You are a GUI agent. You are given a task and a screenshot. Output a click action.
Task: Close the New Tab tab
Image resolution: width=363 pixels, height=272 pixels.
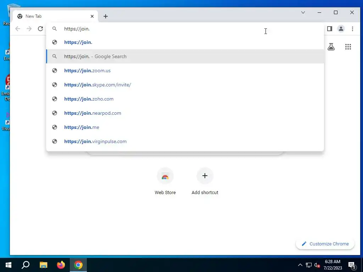[92, 16]
